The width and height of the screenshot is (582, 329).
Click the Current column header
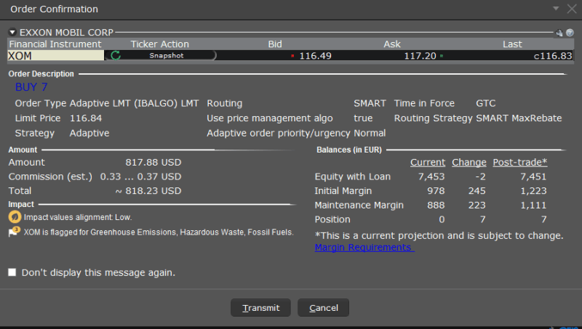coord(427,162)
